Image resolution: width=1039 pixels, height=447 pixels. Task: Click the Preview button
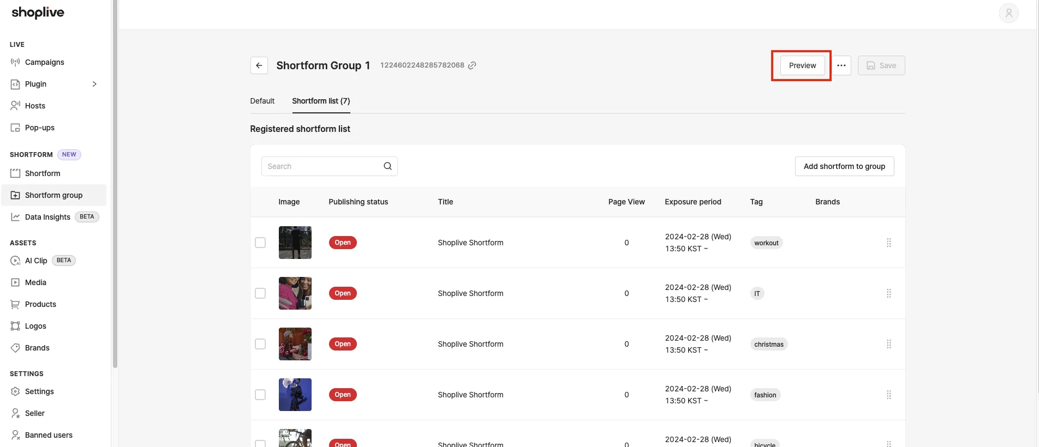click(x=802, y=65)
